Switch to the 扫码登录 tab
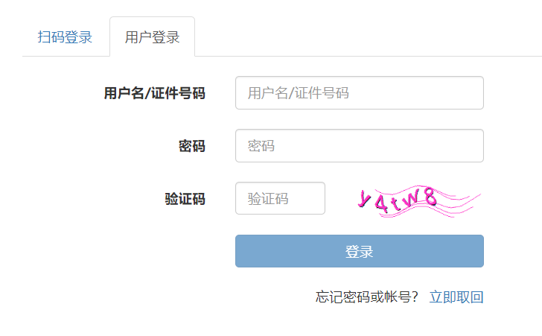 [x=65, y=37]
